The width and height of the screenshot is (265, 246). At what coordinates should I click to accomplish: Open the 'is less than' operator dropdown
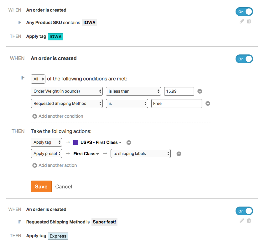click(x=133, y=91)
